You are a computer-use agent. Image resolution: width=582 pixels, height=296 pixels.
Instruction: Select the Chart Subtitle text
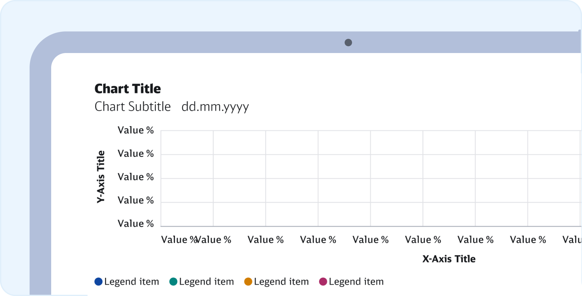click(133, 107)
